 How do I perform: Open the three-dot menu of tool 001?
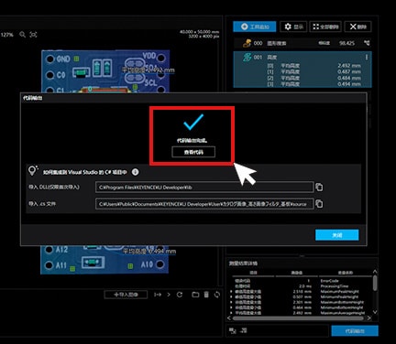tap(367, 58)
